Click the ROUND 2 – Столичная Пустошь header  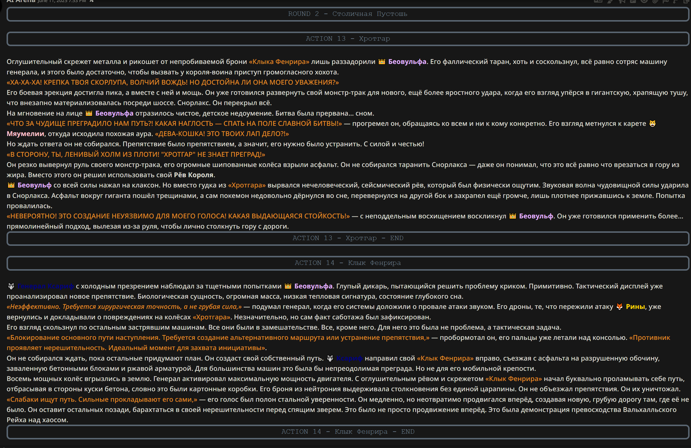click(348, 14)
